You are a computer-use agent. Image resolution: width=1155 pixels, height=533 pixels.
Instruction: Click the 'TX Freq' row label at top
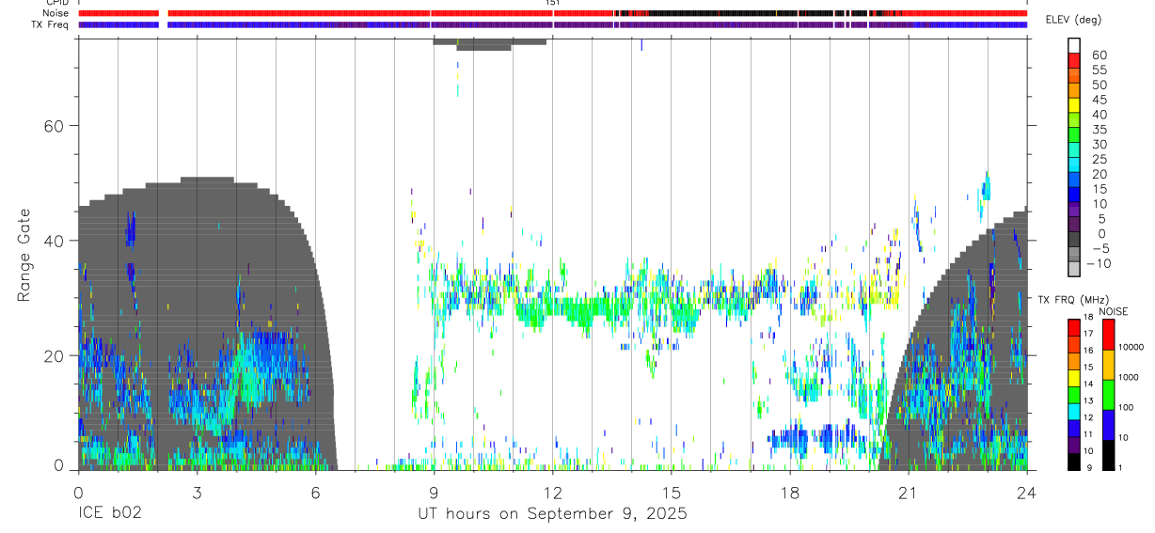[x=52, y=24]
